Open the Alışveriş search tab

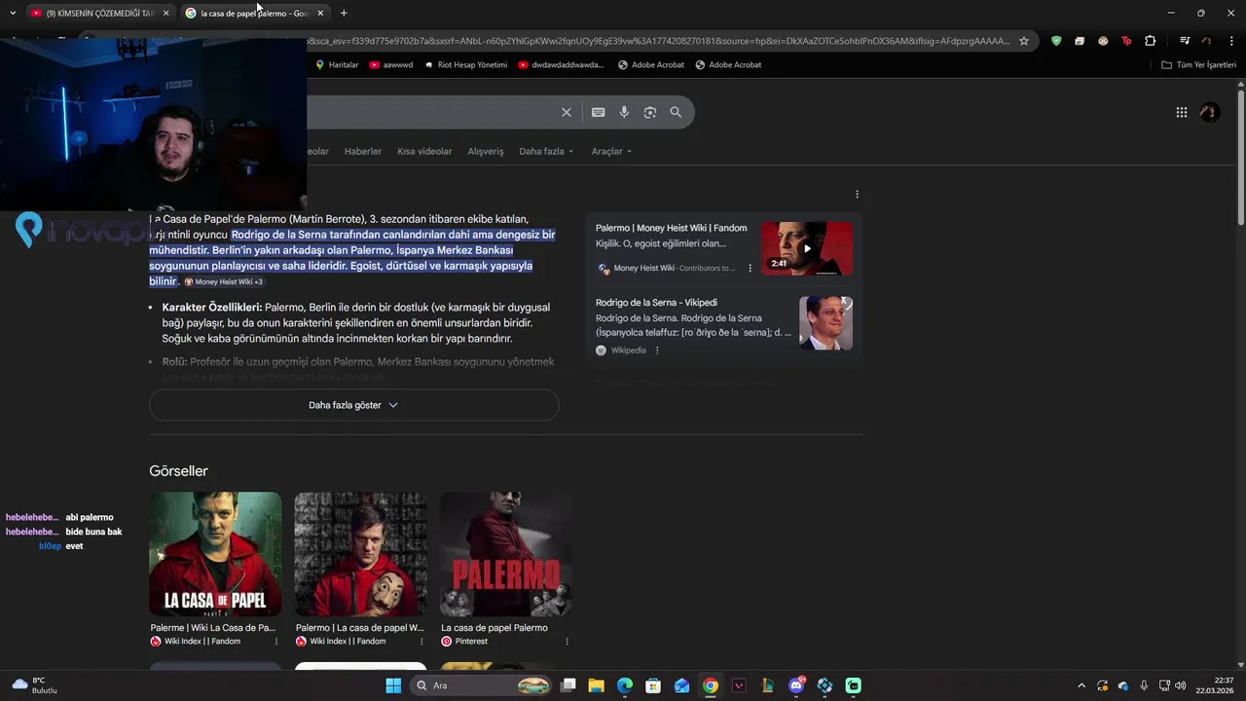486,151
